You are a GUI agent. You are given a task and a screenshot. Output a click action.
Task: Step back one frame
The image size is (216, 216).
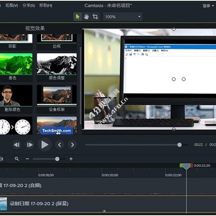17,145
